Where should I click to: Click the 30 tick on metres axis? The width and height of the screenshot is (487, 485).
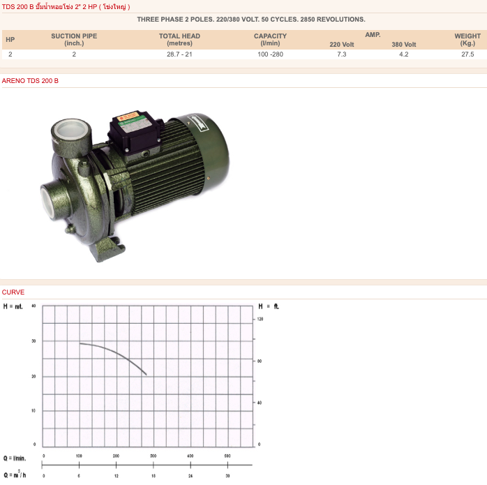click(33, 341)
